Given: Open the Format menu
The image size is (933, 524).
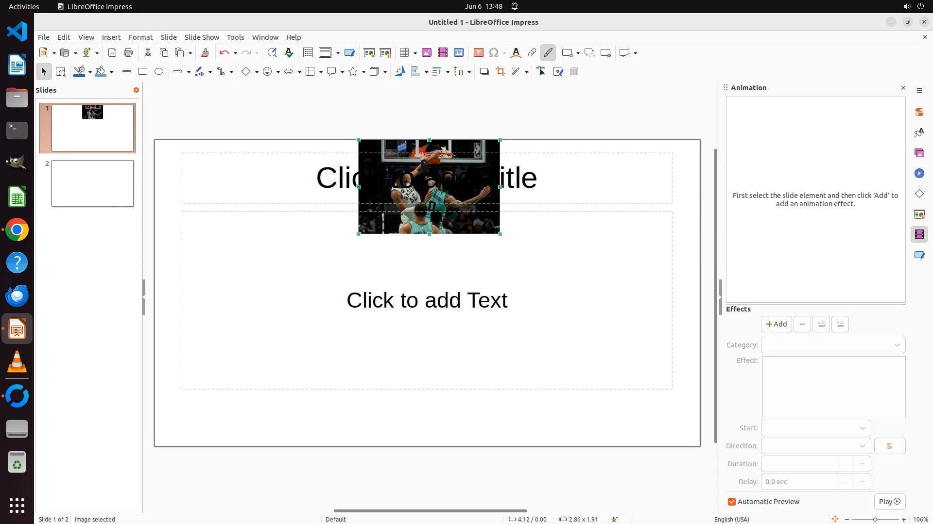Looking at the screenshot, I should pyautogui.click(x=140, y=37).
